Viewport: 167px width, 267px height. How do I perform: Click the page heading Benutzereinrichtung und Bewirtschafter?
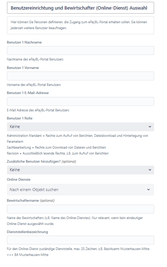point(79,8)
